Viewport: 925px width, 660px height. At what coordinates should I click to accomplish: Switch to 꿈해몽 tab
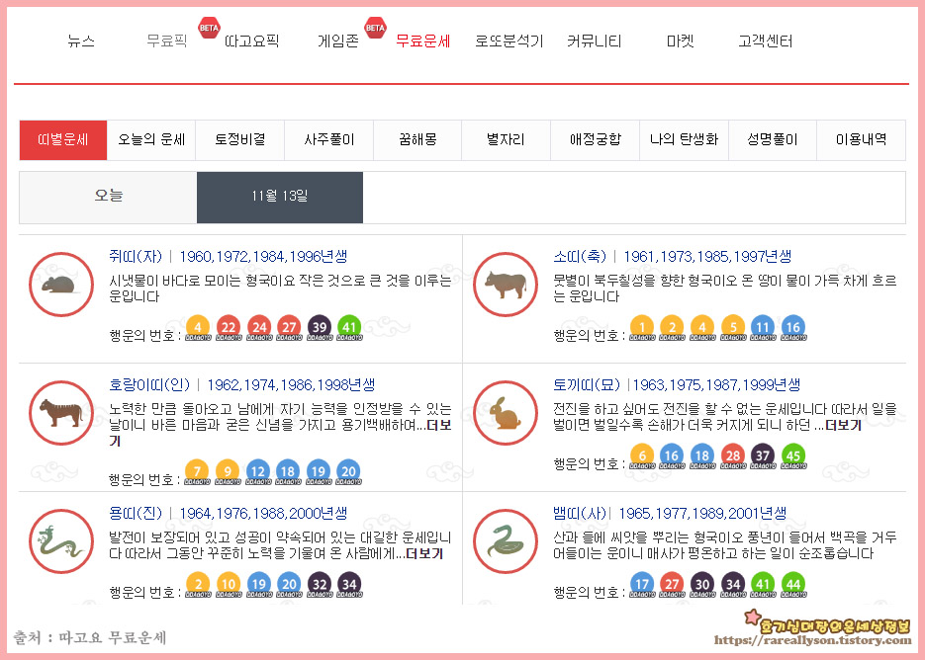coord(417,139)
